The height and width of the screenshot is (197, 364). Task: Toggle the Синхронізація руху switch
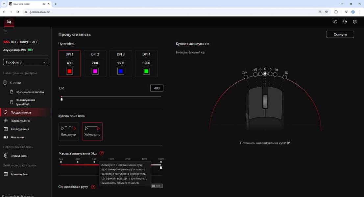[x=157, y=186]
